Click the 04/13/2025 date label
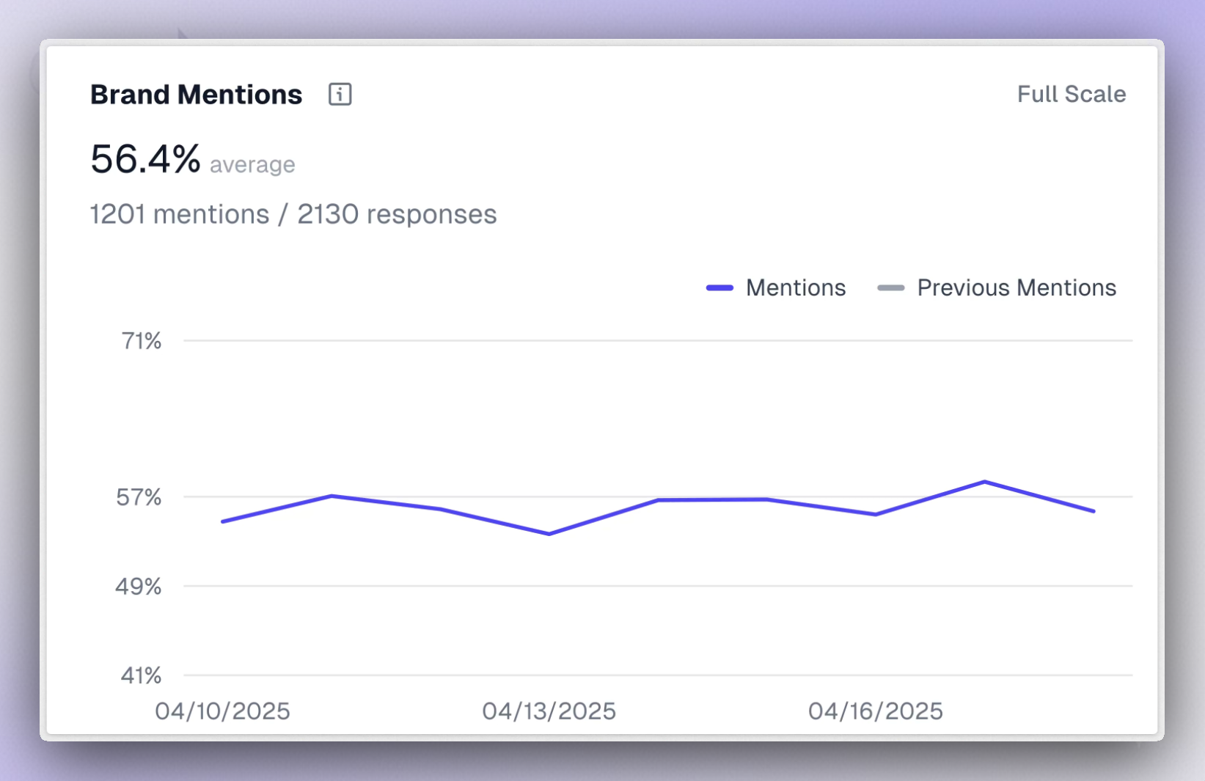The height and width of the screenshot is (781, 1205). (x=550, y=711)
